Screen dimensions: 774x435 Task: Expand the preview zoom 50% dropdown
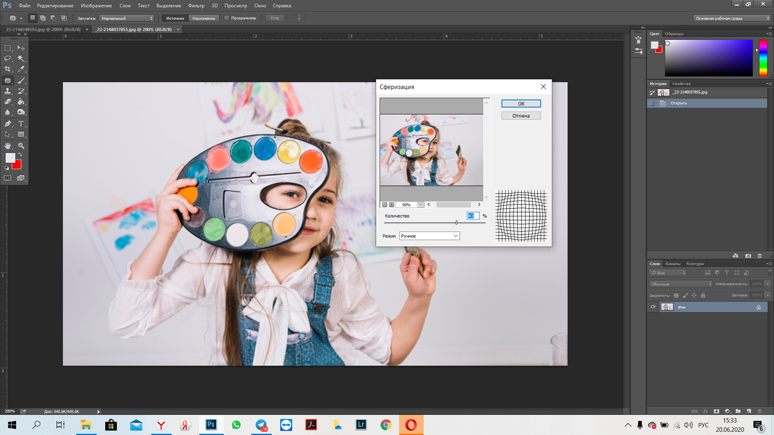coord(421,204)
